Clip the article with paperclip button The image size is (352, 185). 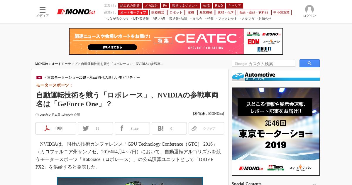206,128
